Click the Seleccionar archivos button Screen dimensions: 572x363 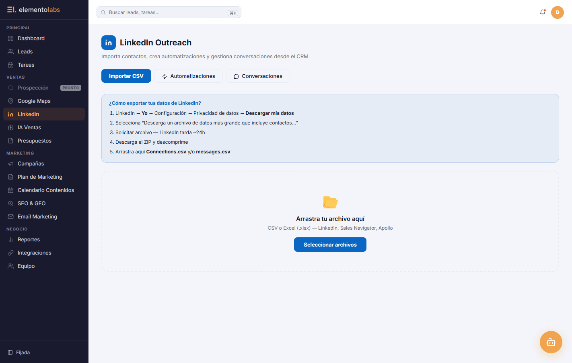330,245
